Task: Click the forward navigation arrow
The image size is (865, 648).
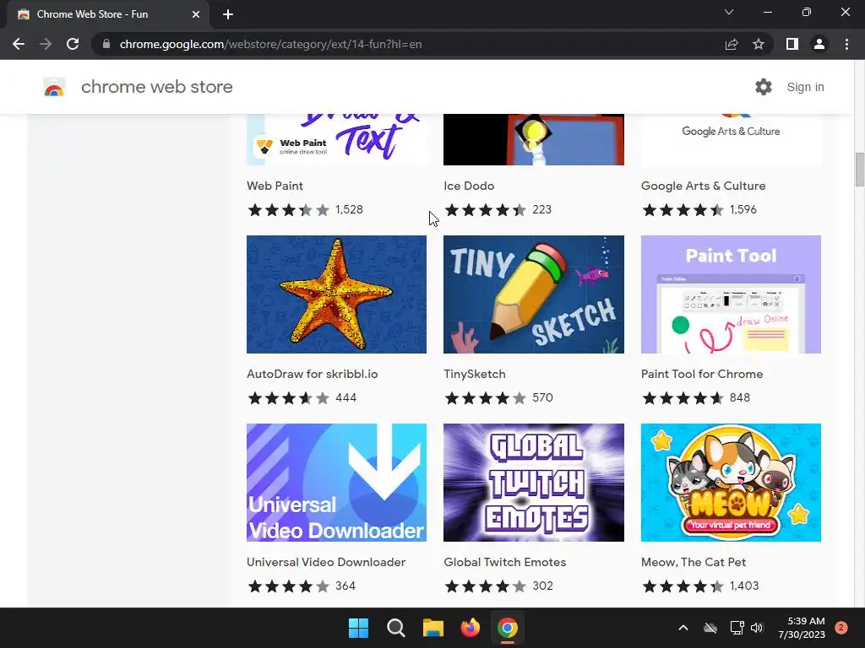Action: (46, 44)
